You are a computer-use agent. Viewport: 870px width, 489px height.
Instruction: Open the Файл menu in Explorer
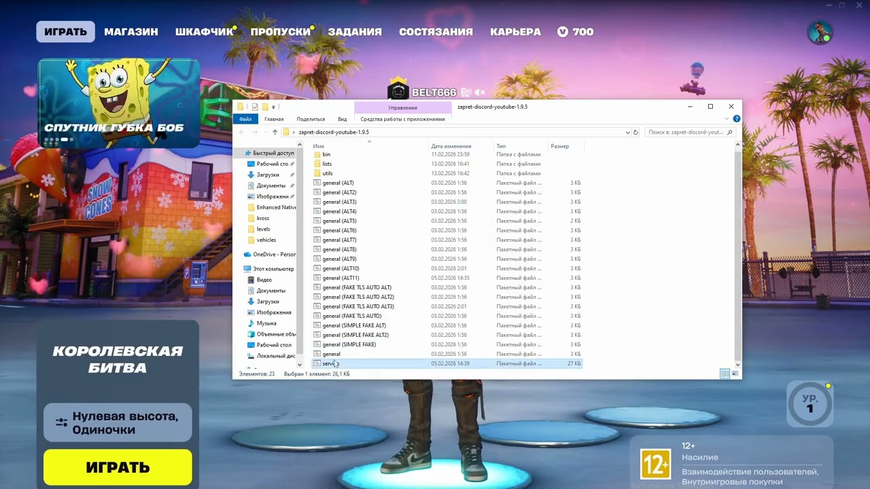245,119
